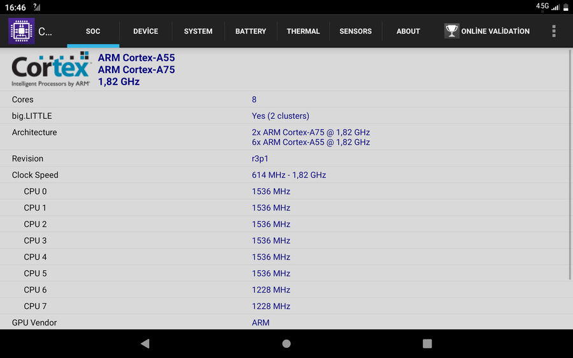Tap the Android home button

(286, 343)
